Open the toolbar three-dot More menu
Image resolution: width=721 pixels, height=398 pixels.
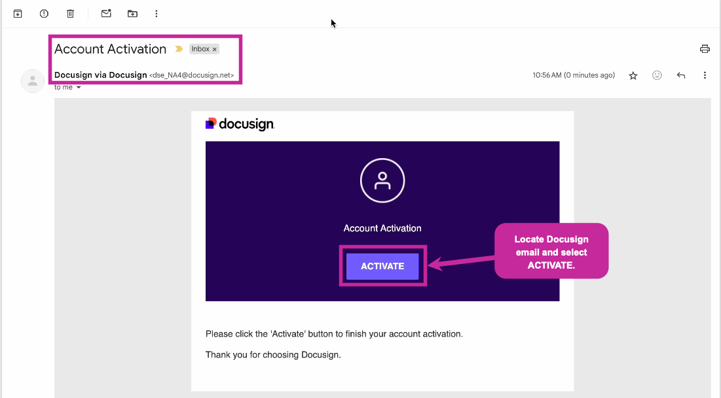tap(156, 13)
